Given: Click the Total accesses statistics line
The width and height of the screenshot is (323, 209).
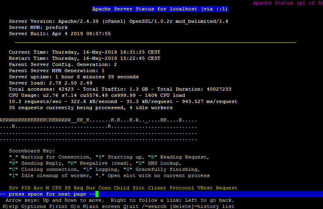Looking at the screenshot, I should tap(120, 89).
